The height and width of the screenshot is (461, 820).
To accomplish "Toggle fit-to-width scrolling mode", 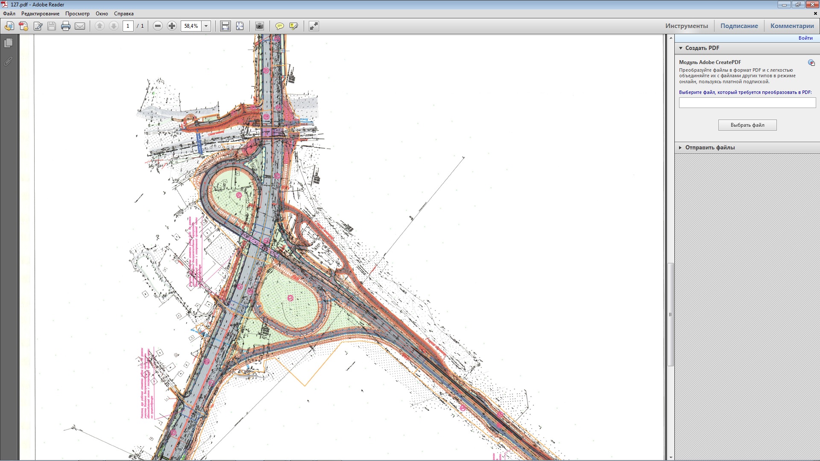I will (225, 26).
